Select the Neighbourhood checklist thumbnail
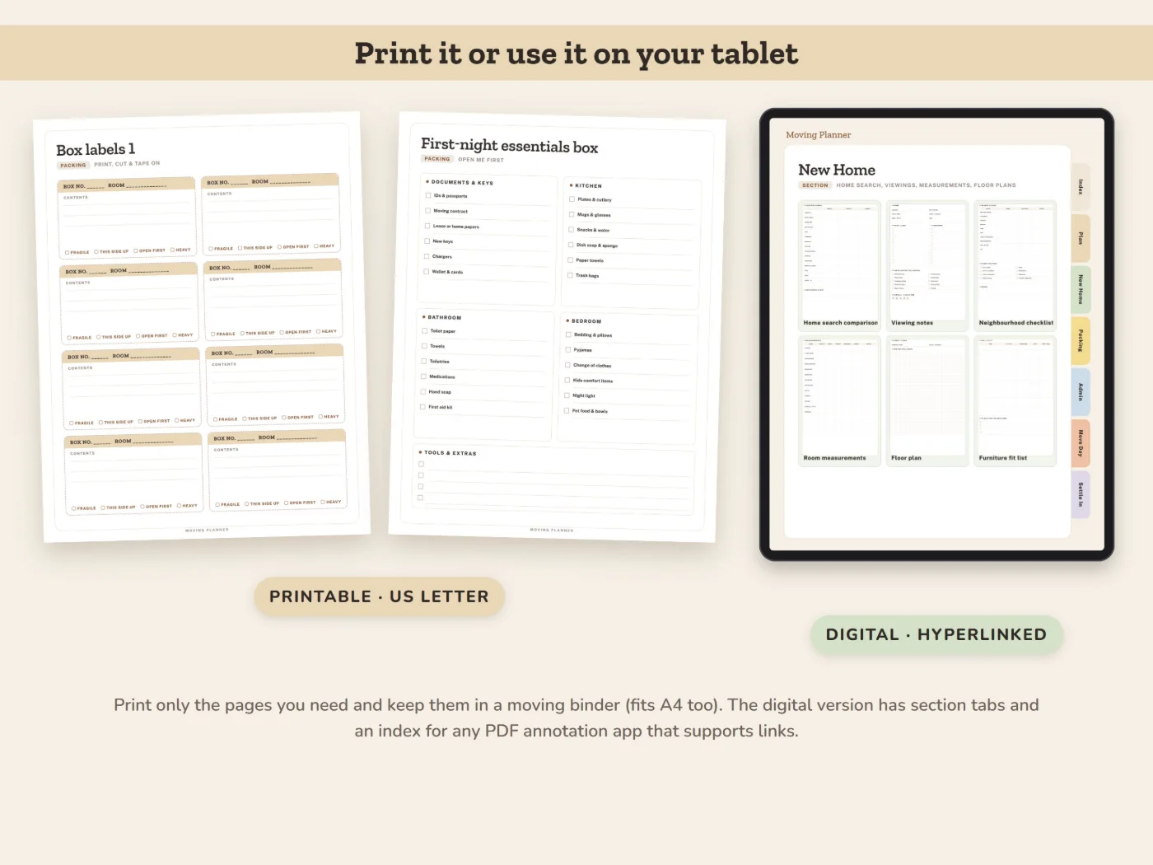1153x865 pixels. [1015, 265]
